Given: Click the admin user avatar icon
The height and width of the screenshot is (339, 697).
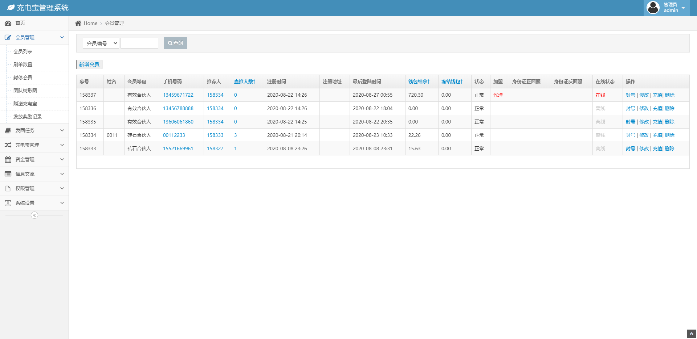Looking at the screenshot, I should [x=653, y=8].
